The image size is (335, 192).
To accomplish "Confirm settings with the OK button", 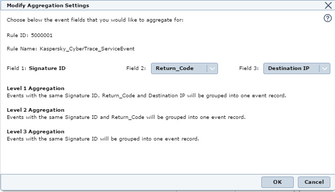I will pyautogui.click(x=277, y=182).
